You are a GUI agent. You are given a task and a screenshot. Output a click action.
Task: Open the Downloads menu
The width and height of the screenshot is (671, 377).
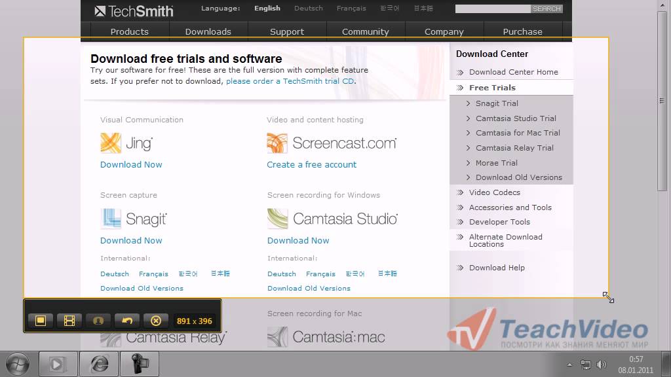coord(208,31)
